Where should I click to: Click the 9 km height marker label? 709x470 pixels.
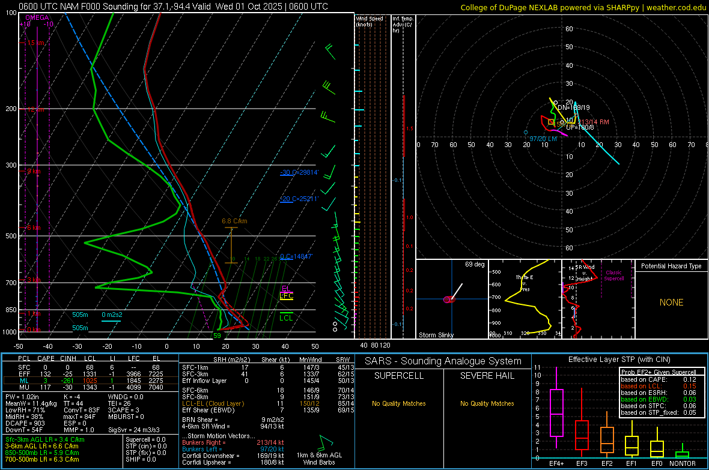34,171
